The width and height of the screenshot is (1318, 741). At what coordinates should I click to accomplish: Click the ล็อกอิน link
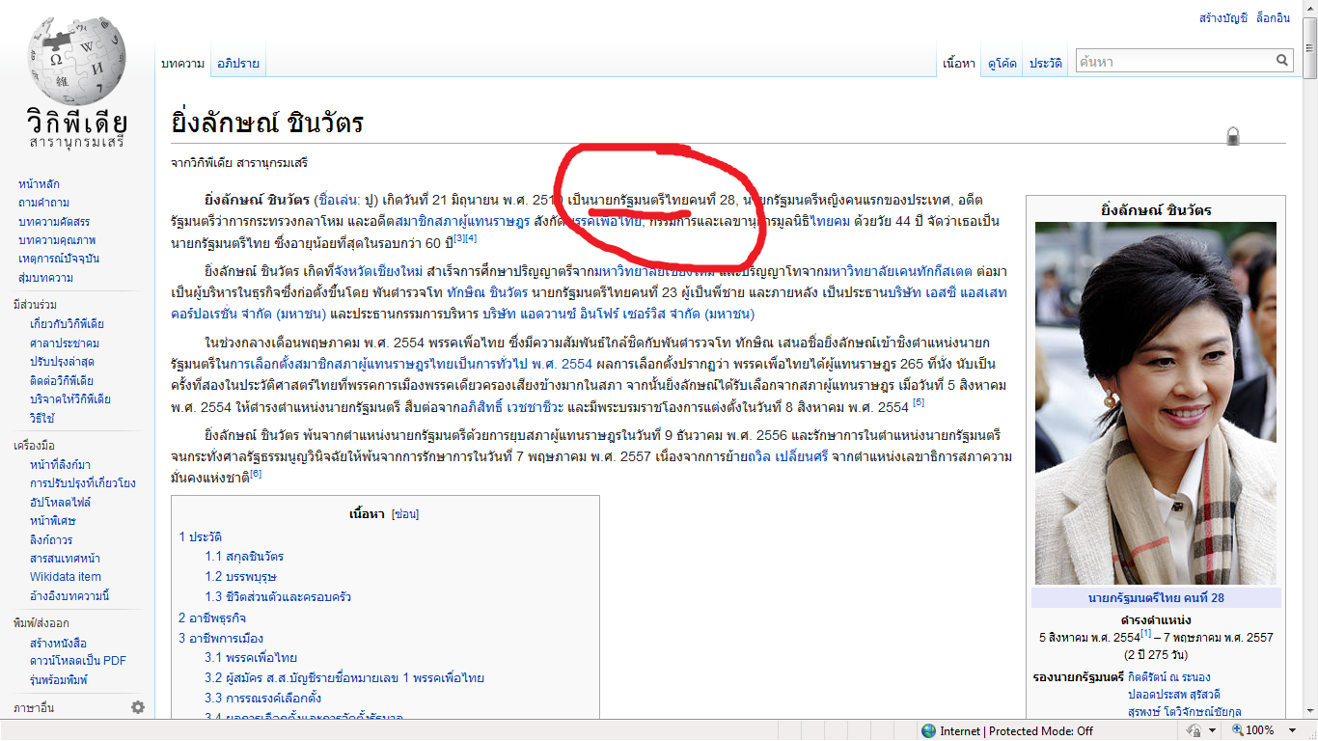tap(1273, 17)
